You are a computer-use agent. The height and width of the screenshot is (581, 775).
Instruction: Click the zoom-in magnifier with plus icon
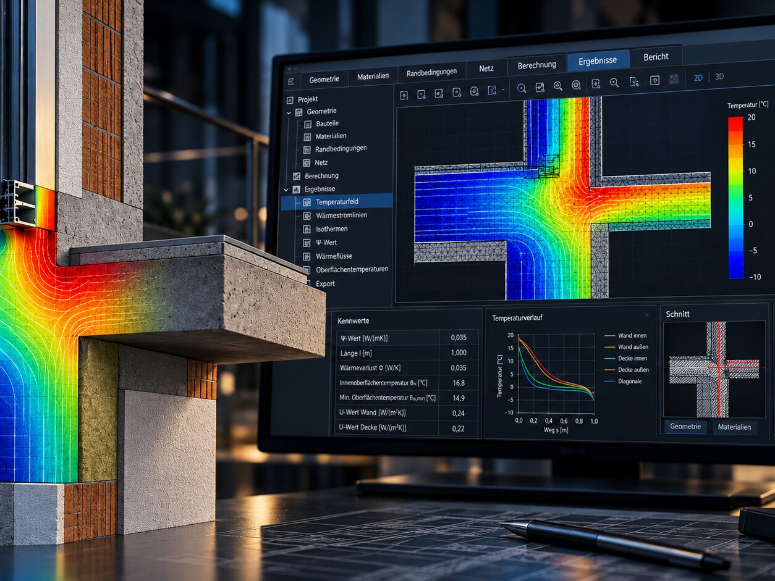[558, 86]
